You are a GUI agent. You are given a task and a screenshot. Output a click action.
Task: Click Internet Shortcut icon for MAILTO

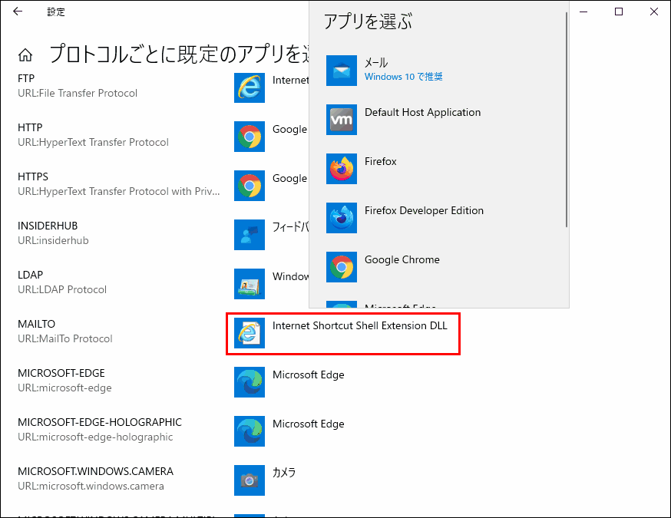[x=249, y=333]
